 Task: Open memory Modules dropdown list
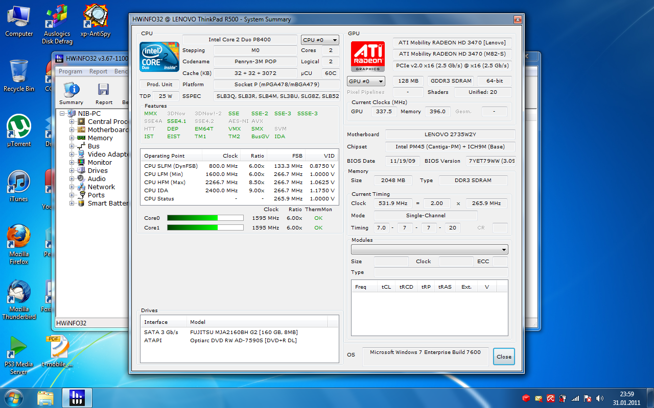[430, 249]
